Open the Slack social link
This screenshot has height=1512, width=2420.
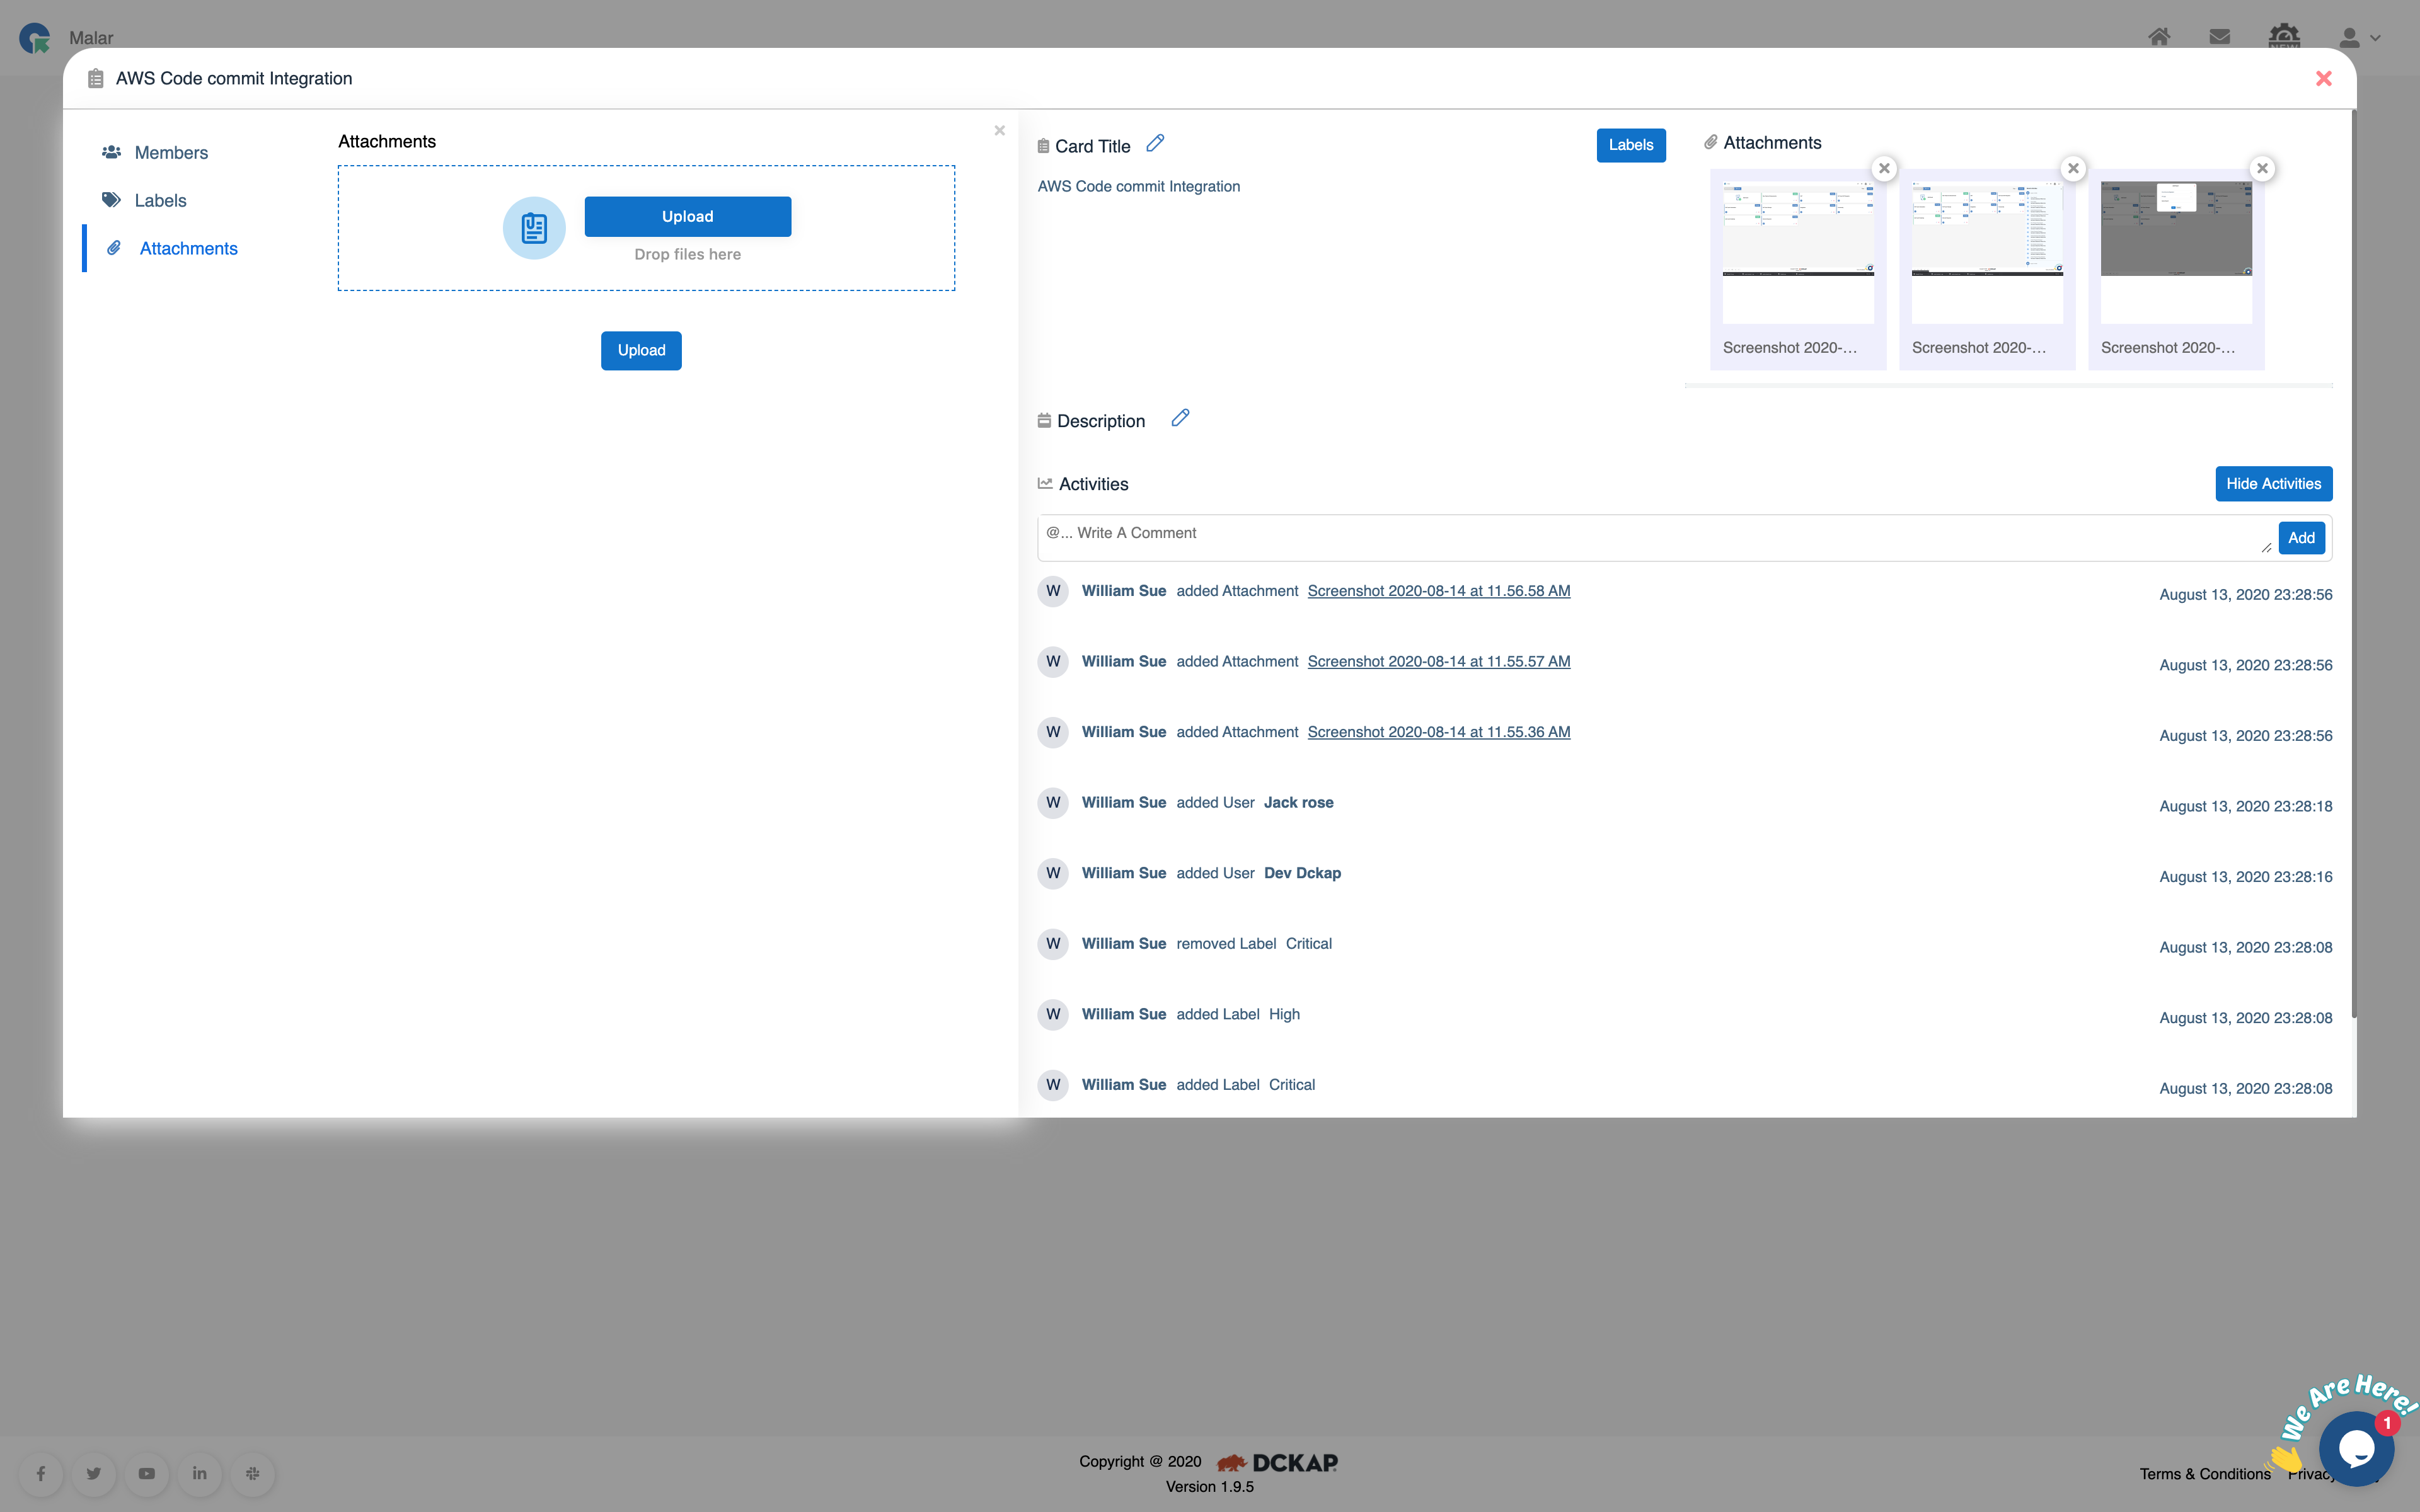253,1473
